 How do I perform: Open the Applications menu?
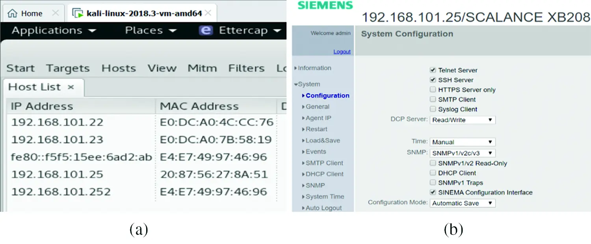(54, 31)
